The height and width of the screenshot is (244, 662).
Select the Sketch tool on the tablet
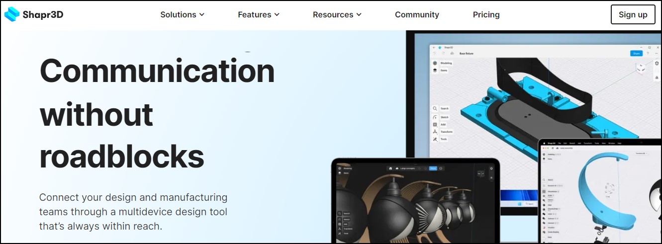tap(340, 220)
